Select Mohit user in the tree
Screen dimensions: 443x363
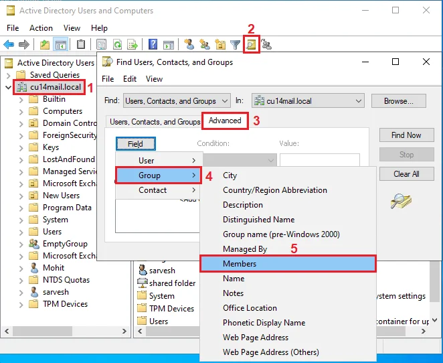tap(54, 268)
